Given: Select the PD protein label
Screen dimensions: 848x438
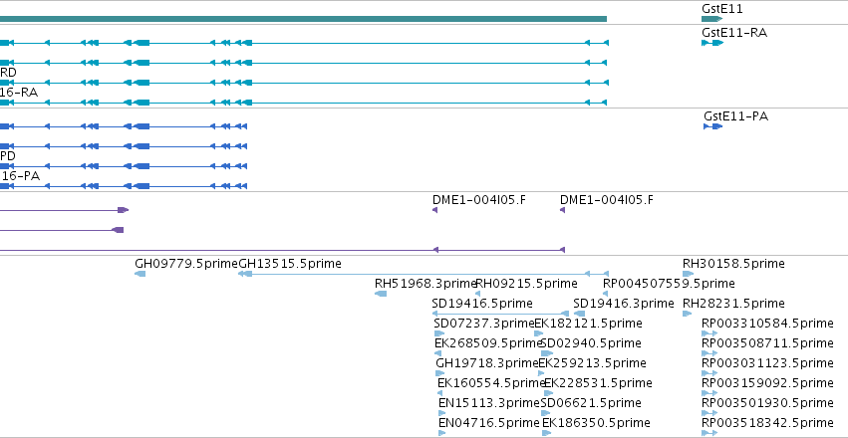Looking at the screenshot, I should [x=8, y=156].
